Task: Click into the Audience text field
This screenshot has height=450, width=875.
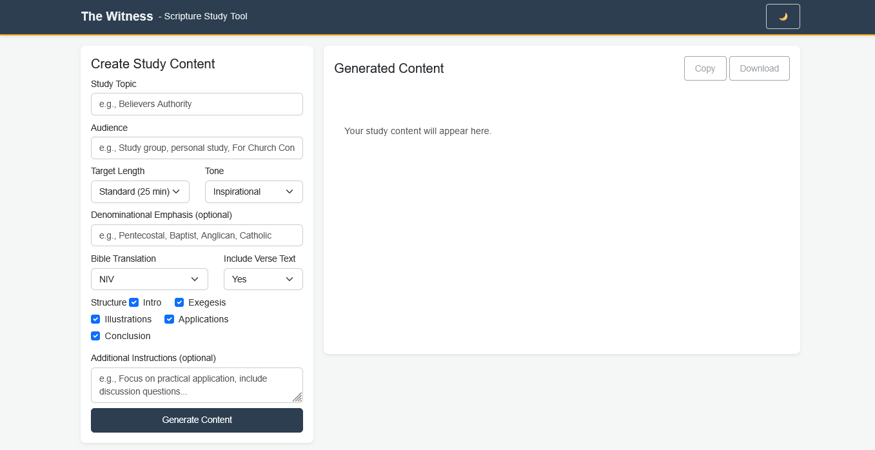Action: pyautogui.click(x=197, y=148)
